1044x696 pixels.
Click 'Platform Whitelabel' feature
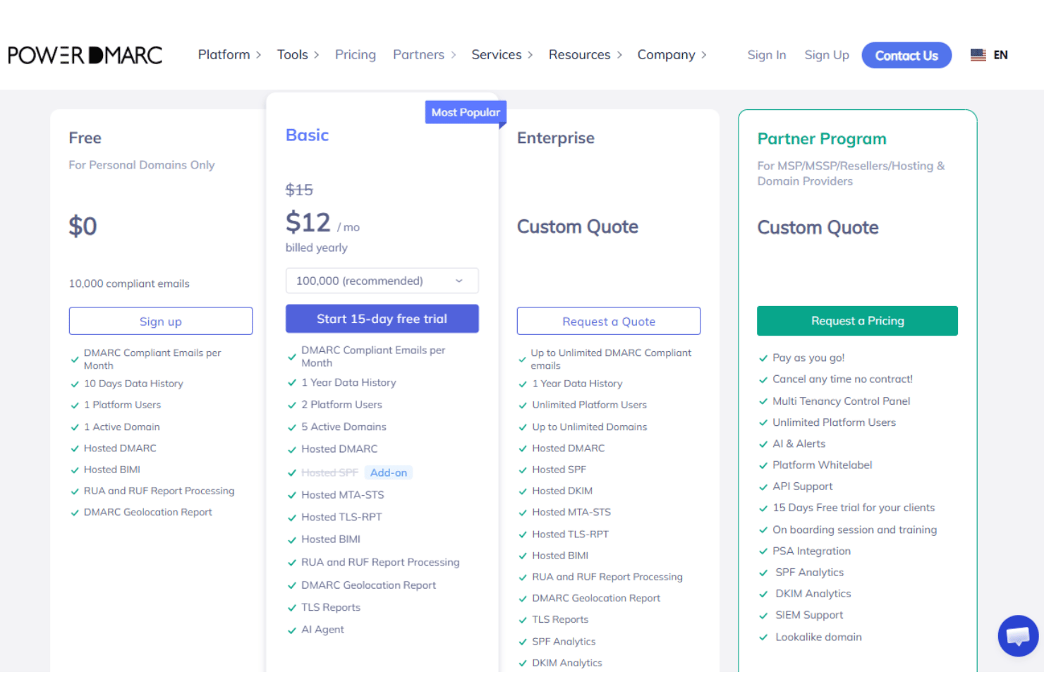[822, 465]
